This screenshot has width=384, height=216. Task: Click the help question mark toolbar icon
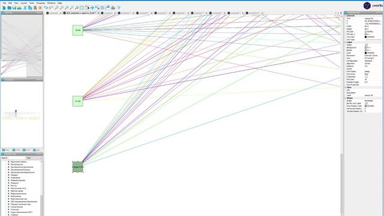click(119, 8)
